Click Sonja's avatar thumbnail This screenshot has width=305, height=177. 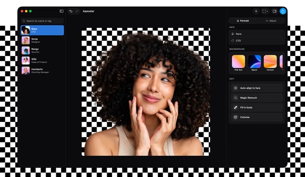coord(26,40)
